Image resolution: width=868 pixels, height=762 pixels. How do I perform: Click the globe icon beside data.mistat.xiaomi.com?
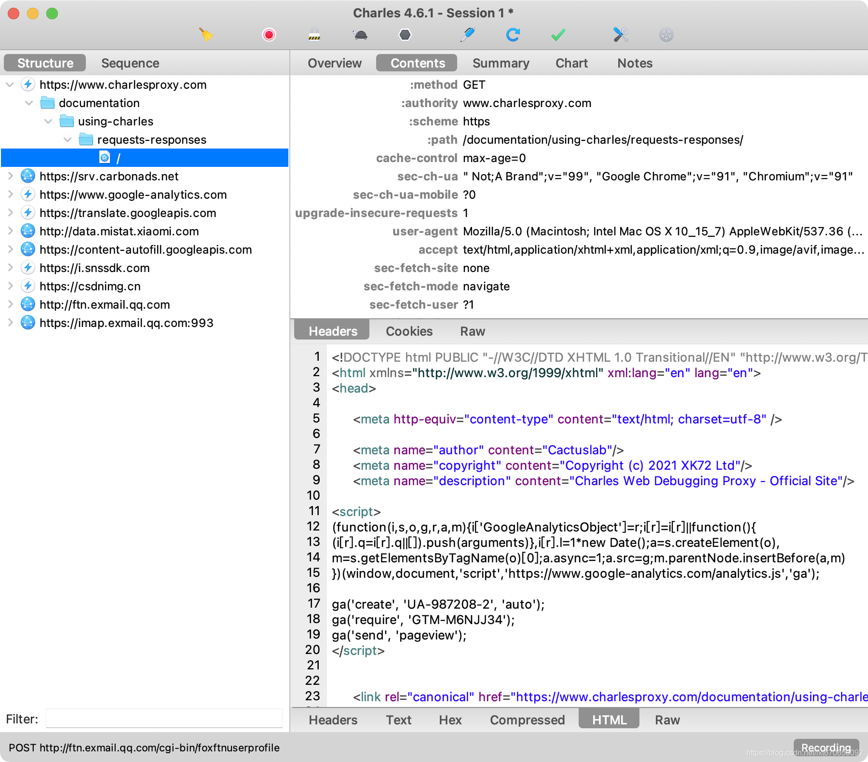click(28, 231)
